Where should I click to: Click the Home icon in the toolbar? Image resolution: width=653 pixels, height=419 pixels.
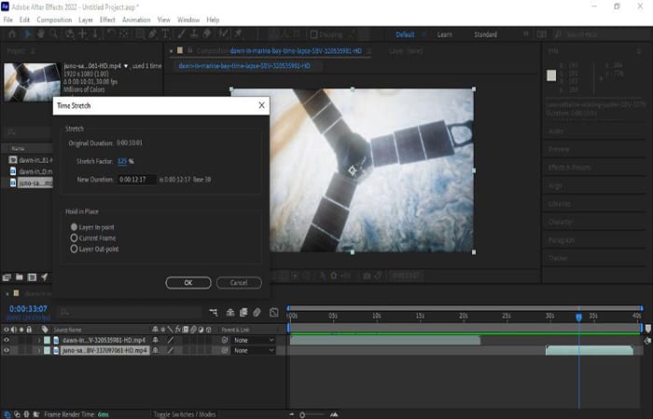click(x=12, y=34)
